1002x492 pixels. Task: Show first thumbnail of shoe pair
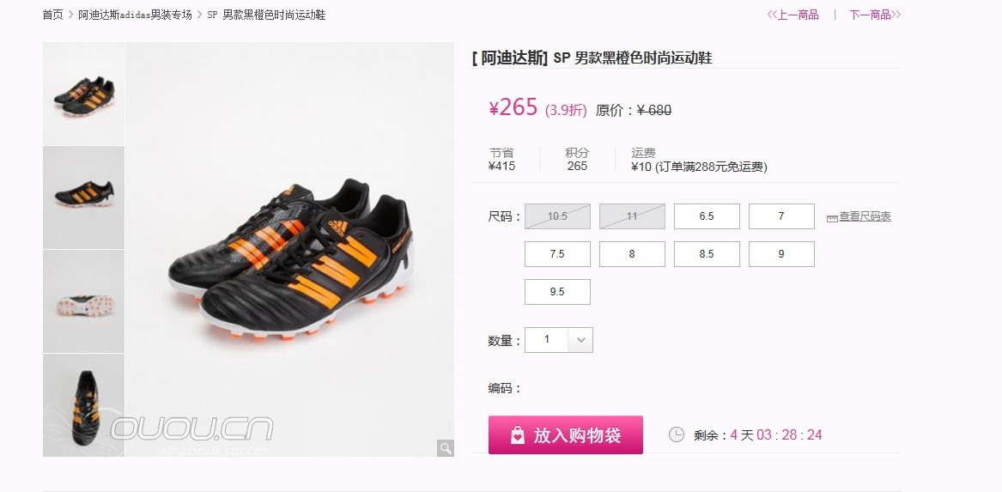coord(83,94)
